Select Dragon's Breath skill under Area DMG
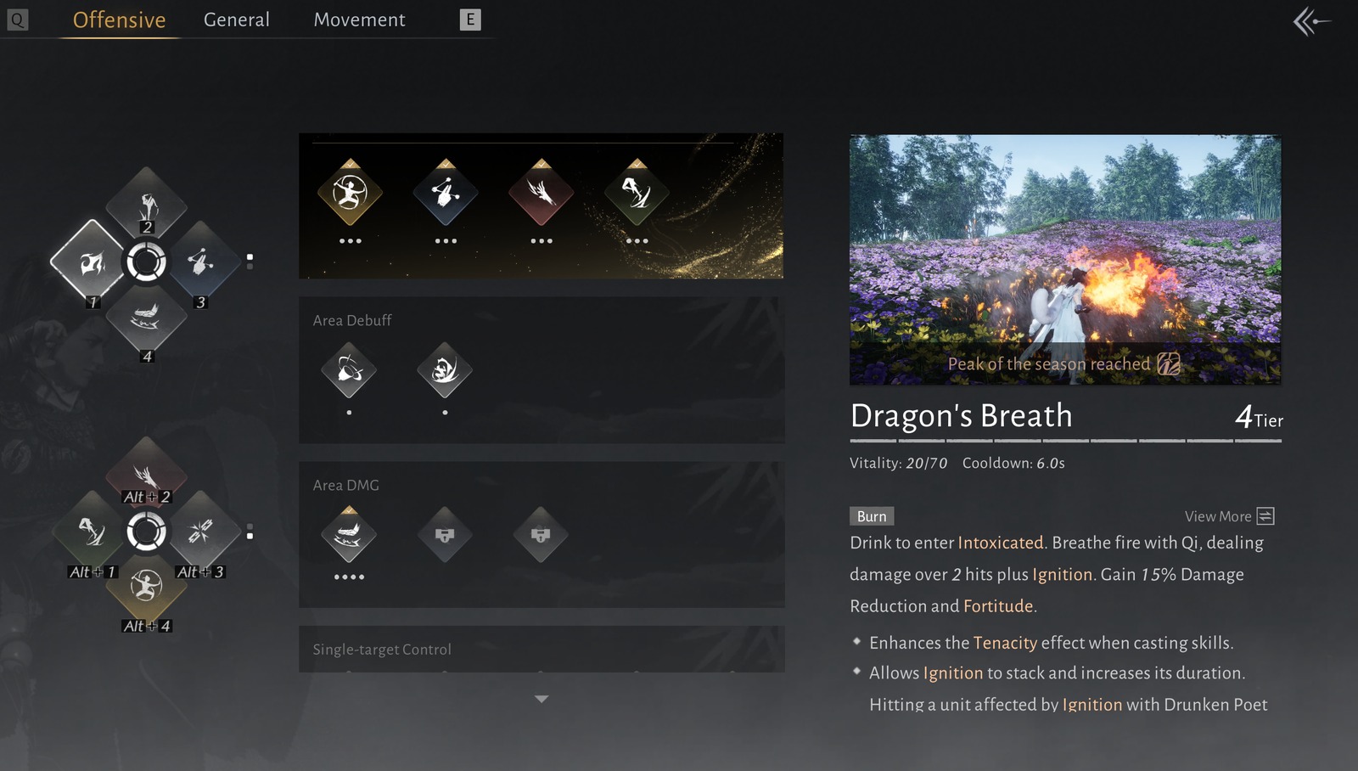Viewport: 1358px width, 771px height. [349, 535]
